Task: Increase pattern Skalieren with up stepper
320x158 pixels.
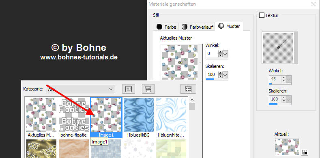Action: click(x=220, y=73)
